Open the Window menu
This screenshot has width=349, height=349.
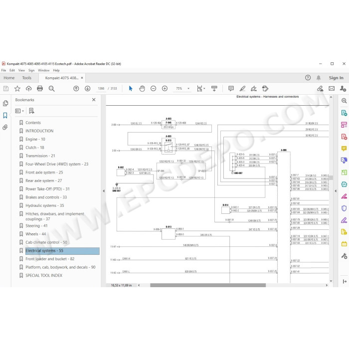tap(44, 70)
